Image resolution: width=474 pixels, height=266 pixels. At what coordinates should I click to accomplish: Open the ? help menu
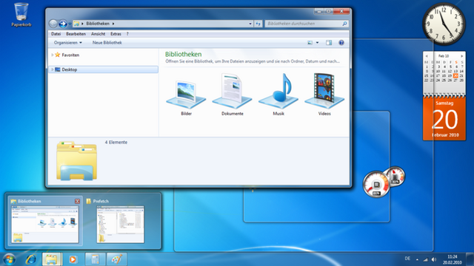(127, 34)
